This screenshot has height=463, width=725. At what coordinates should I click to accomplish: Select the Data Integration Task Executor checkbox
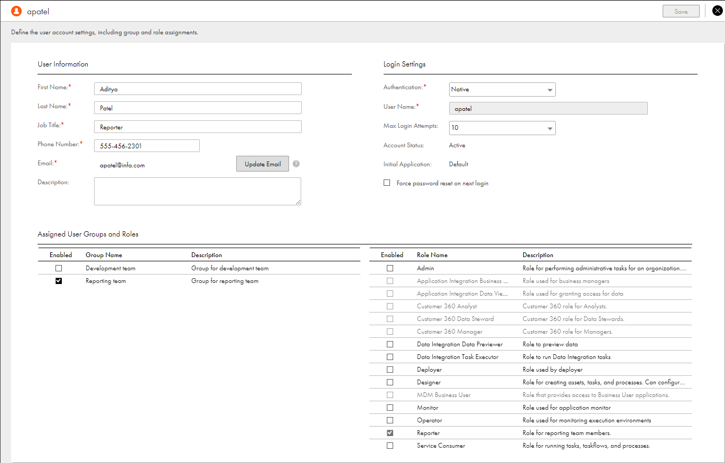pyautogui.click(x=390, y=357)
